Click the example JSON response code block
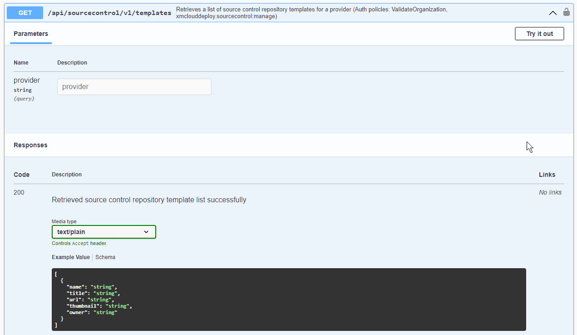This screenshot has width=577, height=335. click(x=288, y=299)
